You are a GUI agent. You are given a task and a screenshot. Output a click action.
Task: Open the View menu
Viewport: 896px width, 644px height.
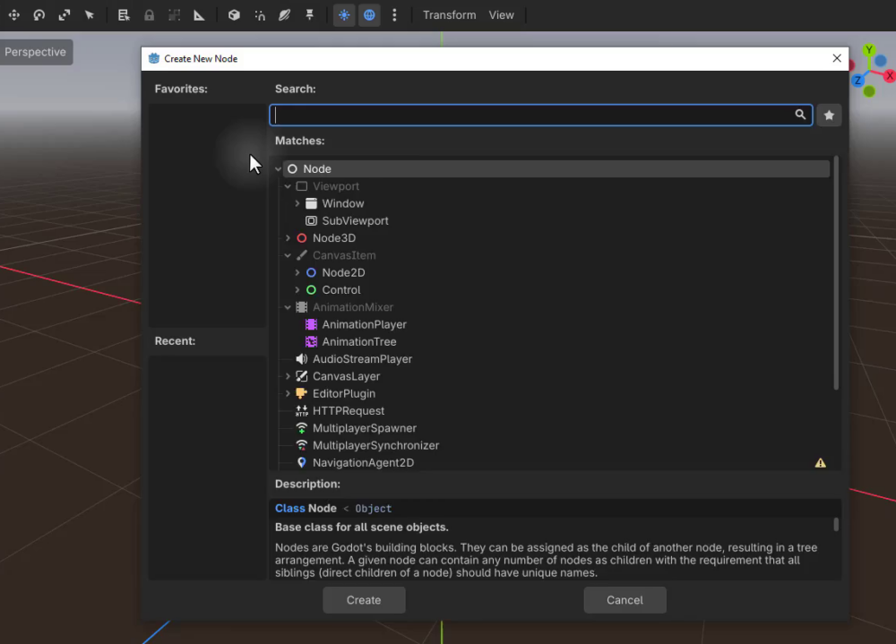[501, 15]
